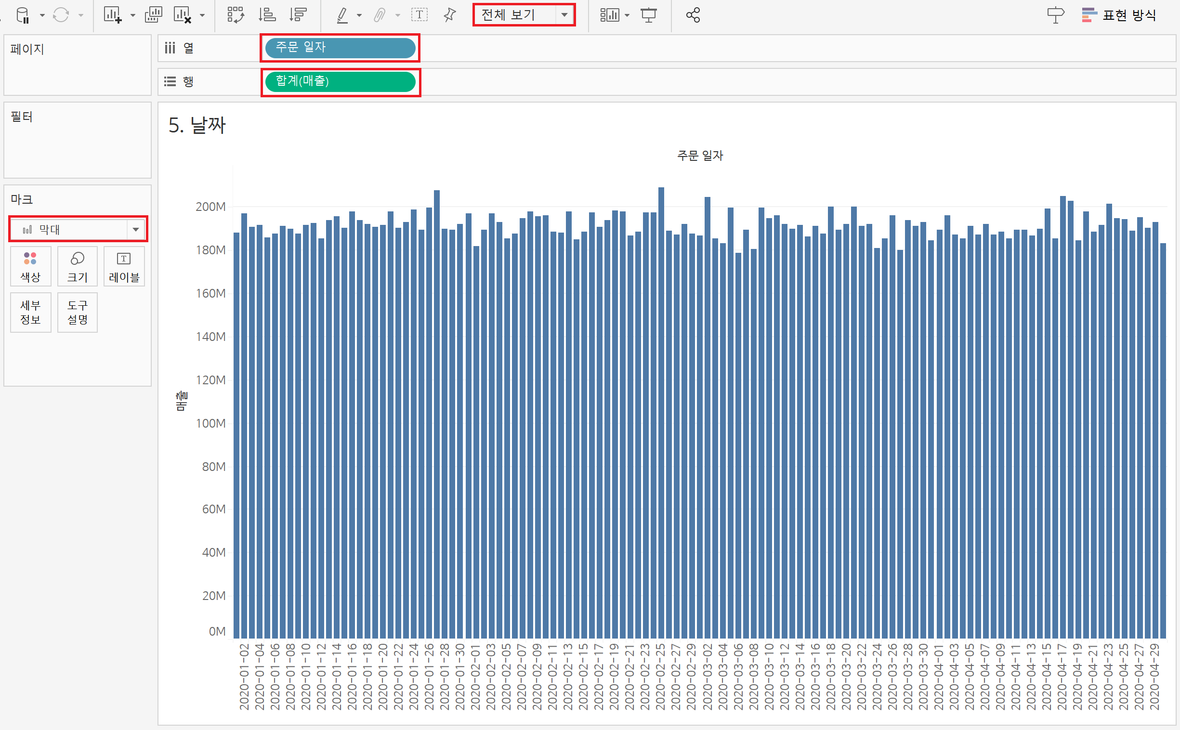Click the 색상 color card

[30, 266]
